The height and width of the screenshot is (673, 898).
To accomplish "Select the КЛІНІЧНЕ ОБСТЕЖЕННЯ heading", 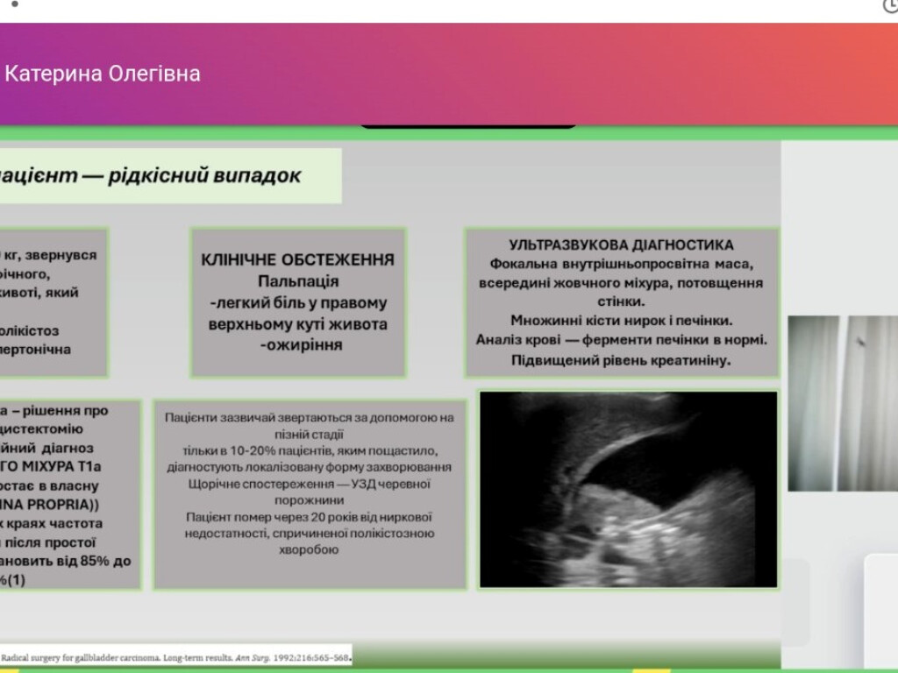I will 298,260.
